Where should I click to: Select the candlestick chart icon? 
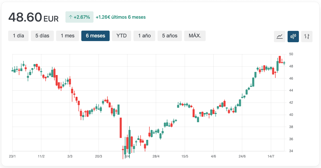coord(293,36)
